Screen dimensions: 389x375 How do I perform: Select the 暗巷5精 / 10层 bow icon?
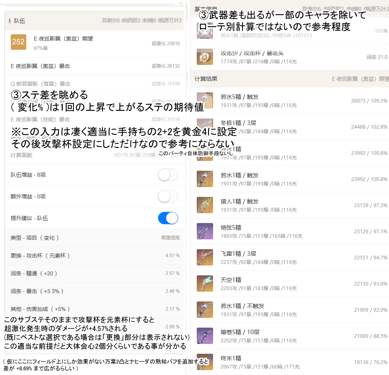205,336
